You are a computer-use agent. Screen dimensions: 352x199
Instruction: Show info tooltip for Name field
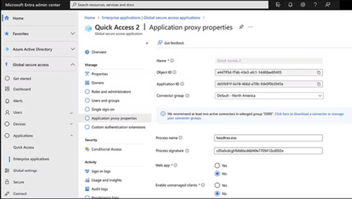tap(172, 61)
